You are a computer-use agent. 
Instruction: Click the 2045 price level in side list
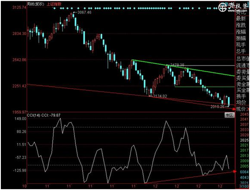pyautogui.click(x=244, y=114)
